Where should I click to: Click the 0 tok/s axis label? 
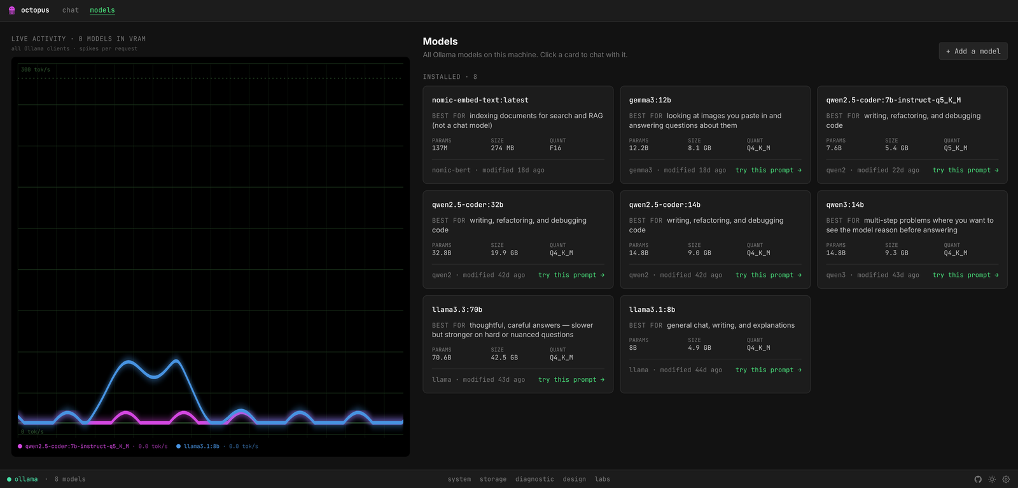point(32,432)
